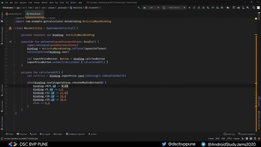The width and height of the screenshot is (261, 147).
Task: Open the Navigate menu
Action: click(x=23, y=2)
